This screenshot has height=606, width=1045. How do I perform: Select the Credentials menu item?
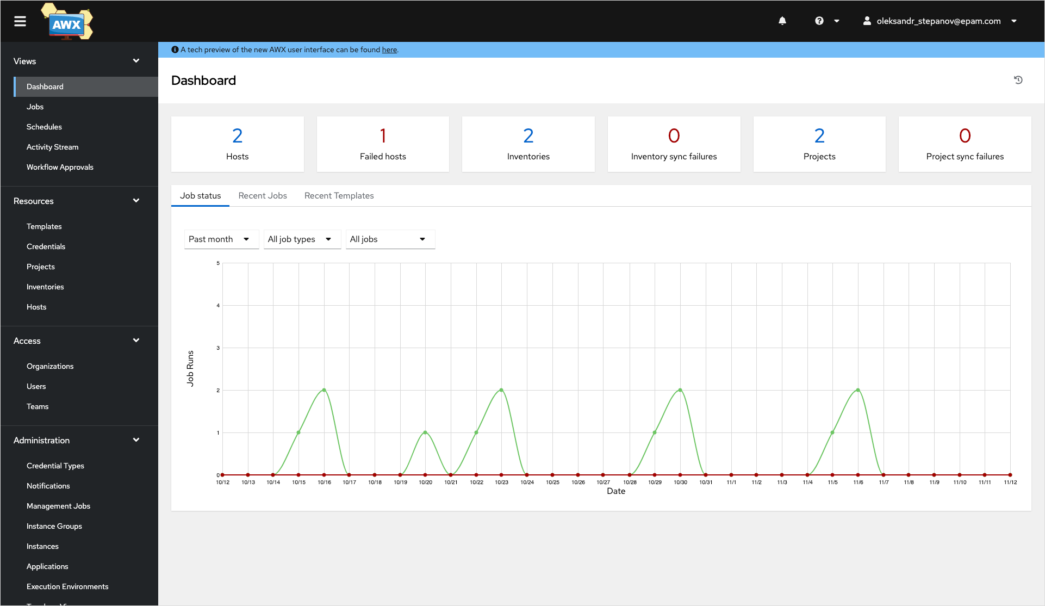coord(46,246)
